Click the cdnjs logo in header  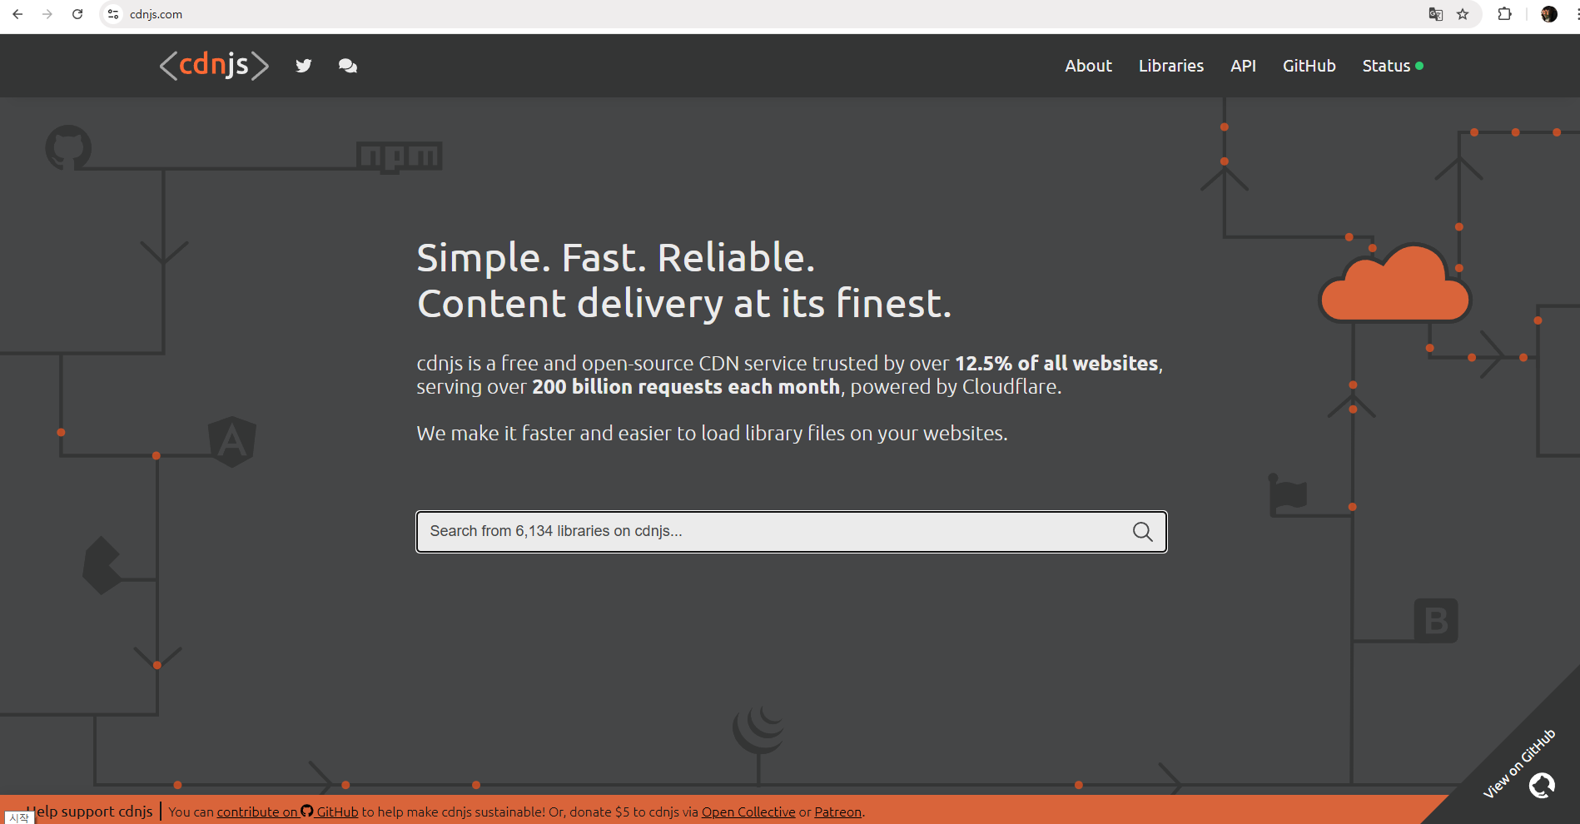(214, 65)
